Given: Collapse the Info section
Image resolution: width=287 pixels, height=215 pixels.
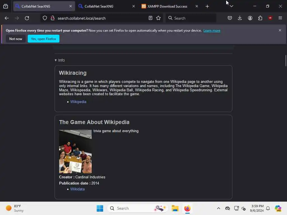Looking at the screenshot, I should 60,60.
